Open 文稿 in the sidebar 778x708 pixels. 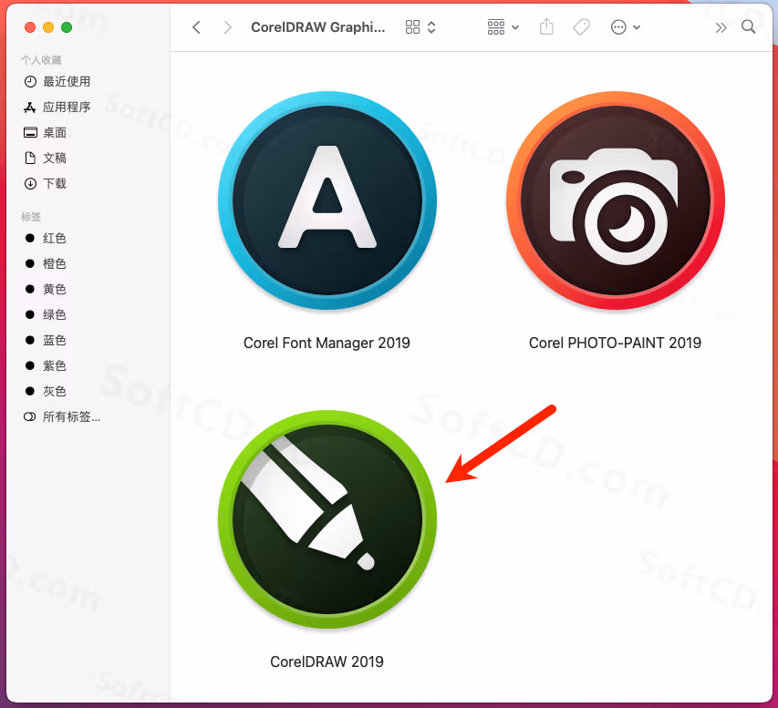[46, 159]
